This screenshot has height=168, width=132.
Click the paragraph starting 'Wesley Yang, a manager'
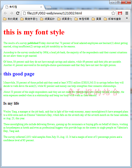pos(66,115)
